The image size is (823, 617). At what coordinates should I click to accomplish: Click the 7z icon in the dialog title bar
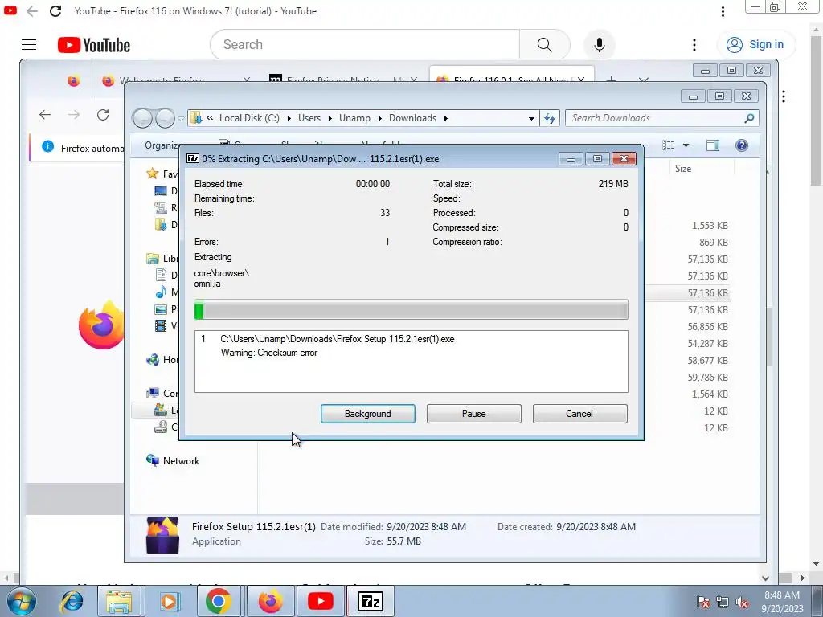pyautogui.click(x=193, y=158)
